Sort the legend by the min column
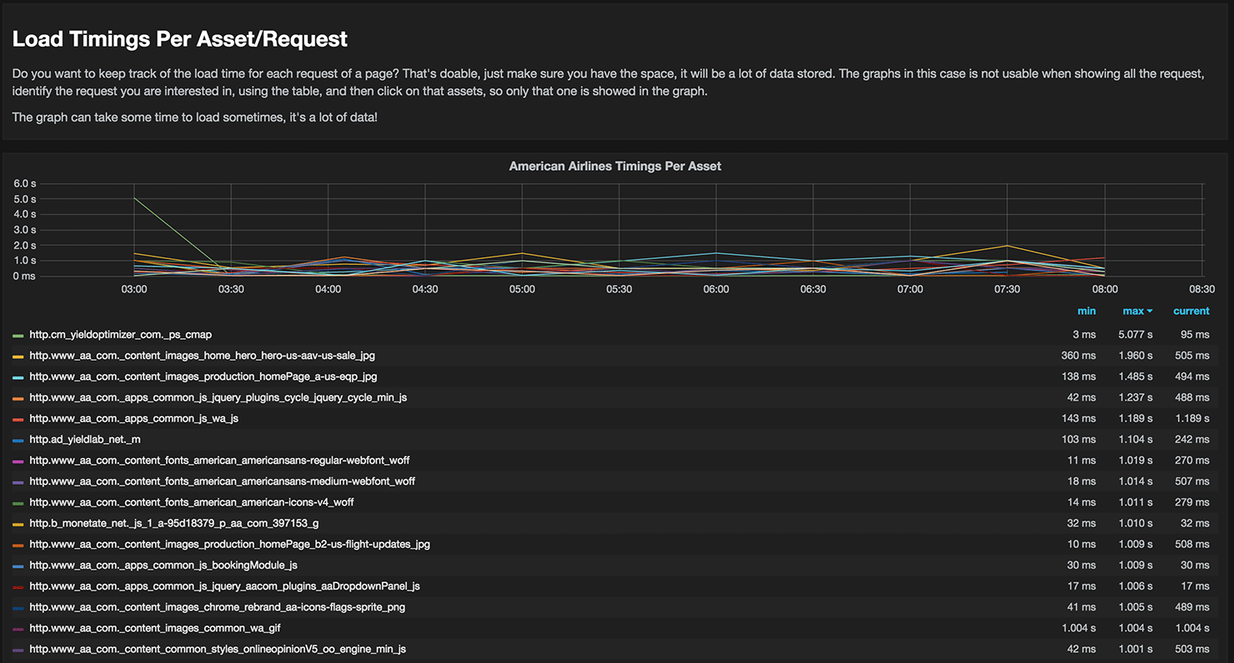 [x=1086, y=311]
